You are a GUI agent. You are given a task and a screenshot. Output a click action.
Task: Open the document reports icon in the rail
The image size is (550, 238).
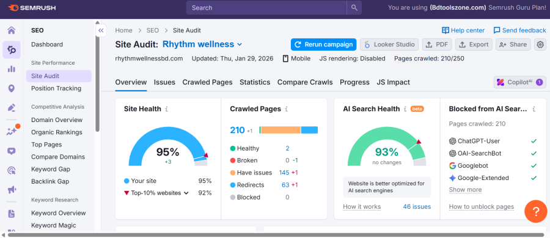(x=11, y=214)
